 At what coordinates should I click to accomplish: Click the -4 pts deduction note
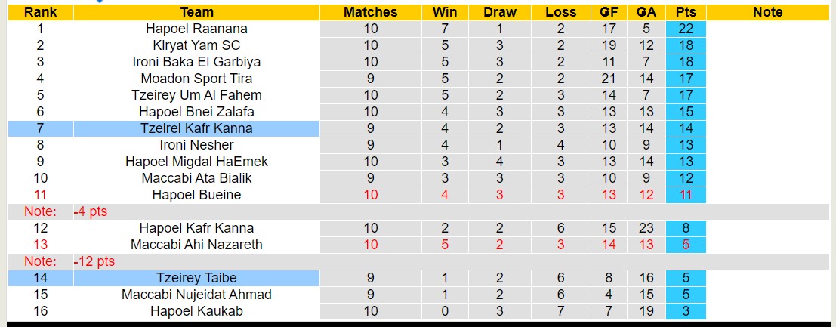[91, 211]
